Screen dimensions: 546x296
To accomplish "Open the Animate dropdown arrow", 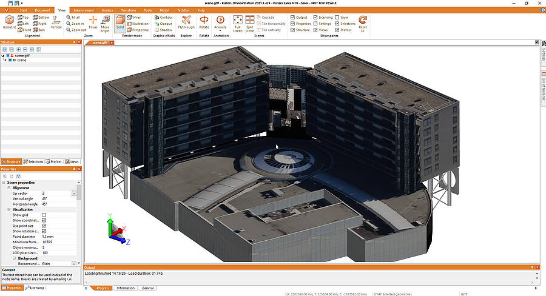I will pos(220,31).
